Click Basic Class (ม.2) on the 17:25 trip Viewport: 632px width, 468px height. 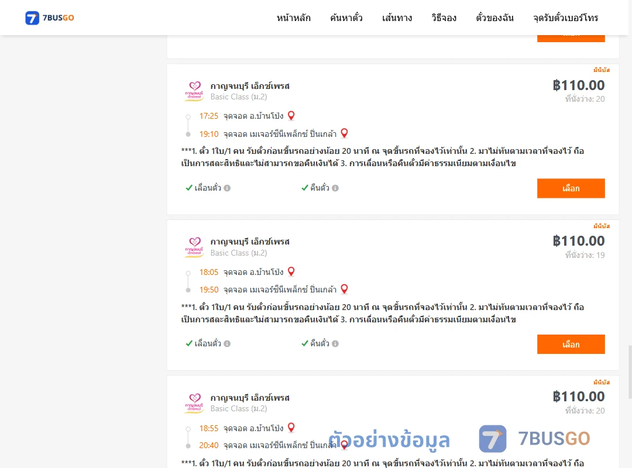click(x=239, y=97)
